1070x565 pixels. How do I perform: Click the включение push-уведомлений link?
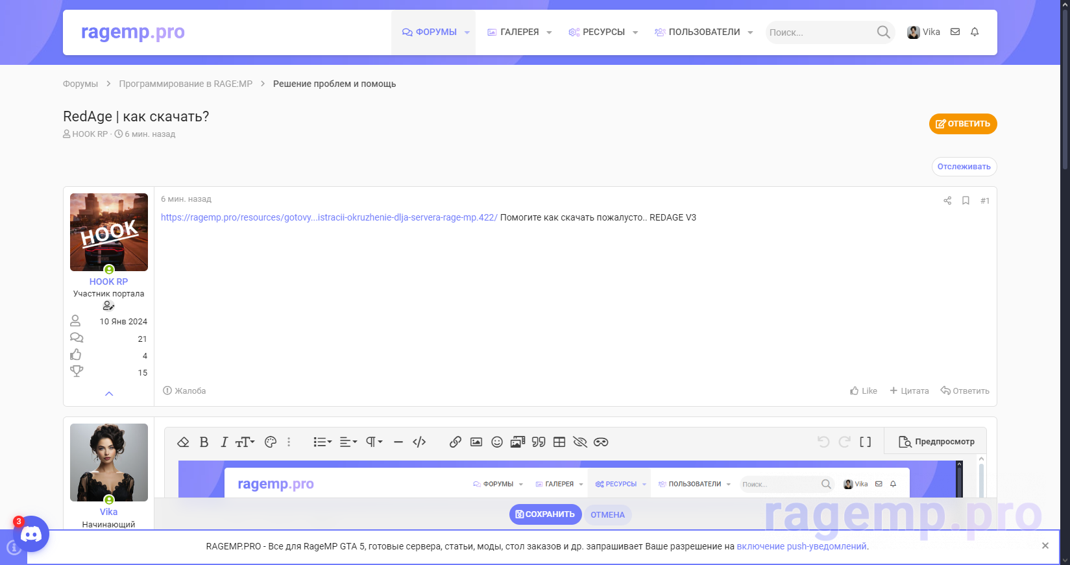[801, 546]
